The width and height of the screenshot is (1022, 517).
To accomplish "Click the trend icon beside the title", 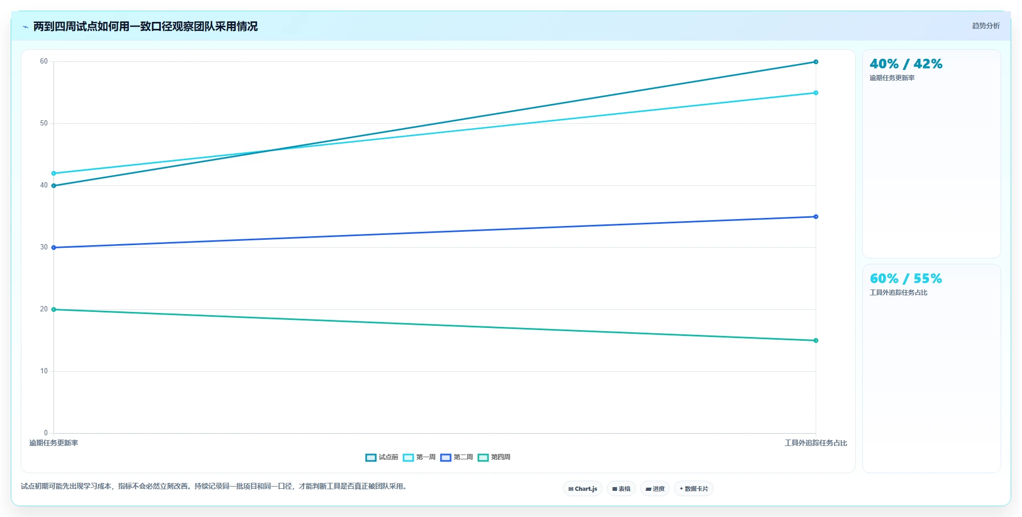I will click(x=25, y=27).
